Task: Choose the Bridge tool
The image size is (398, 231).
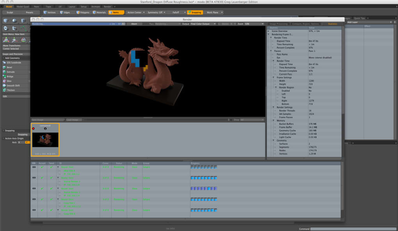Action: 16,76
